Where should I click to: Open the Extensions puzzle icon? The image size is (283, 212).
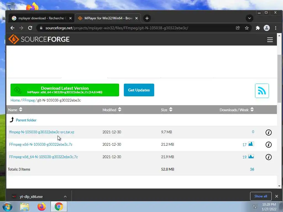[x=258, y=28]
